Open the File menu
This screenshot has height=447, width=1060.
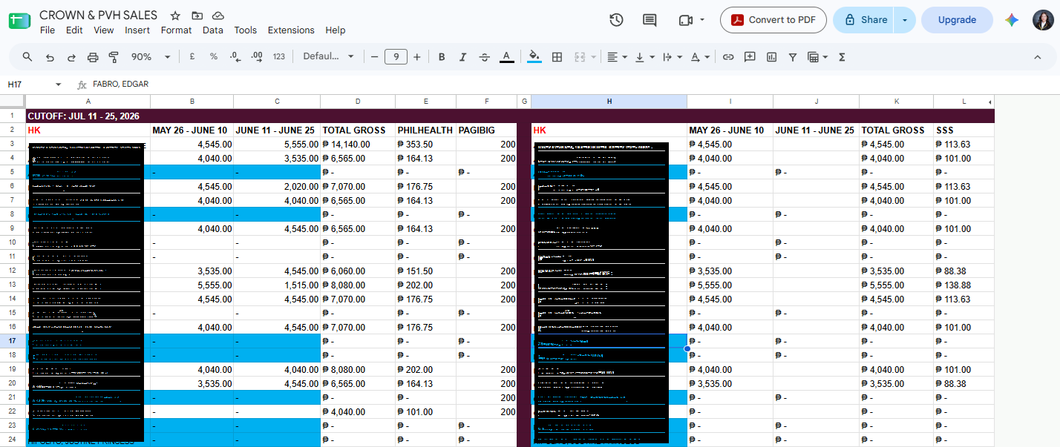(x=48, y=30)
